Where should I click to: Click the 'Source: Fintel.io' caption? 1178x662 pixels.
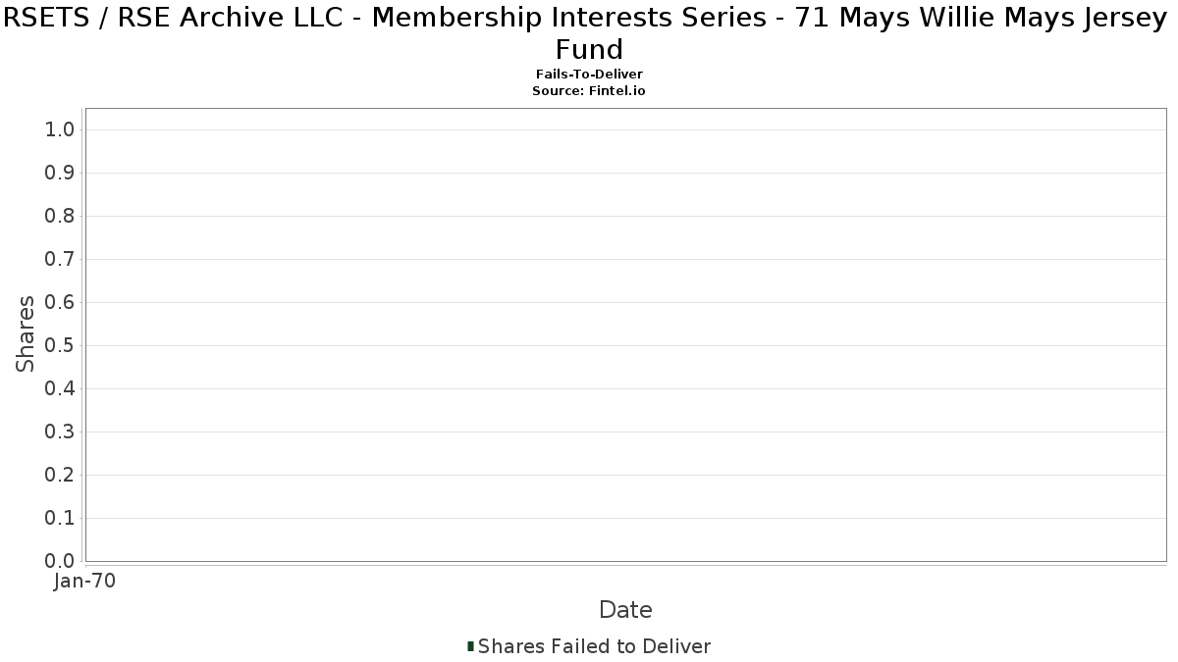coord(589,90)
